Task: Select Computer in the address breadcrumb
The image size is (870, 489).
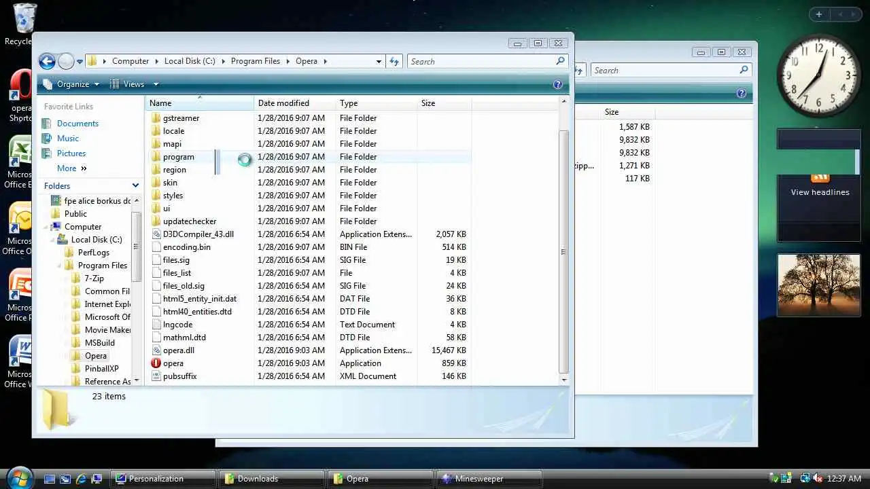Action: pyautogui.click(x=130, y=61)
